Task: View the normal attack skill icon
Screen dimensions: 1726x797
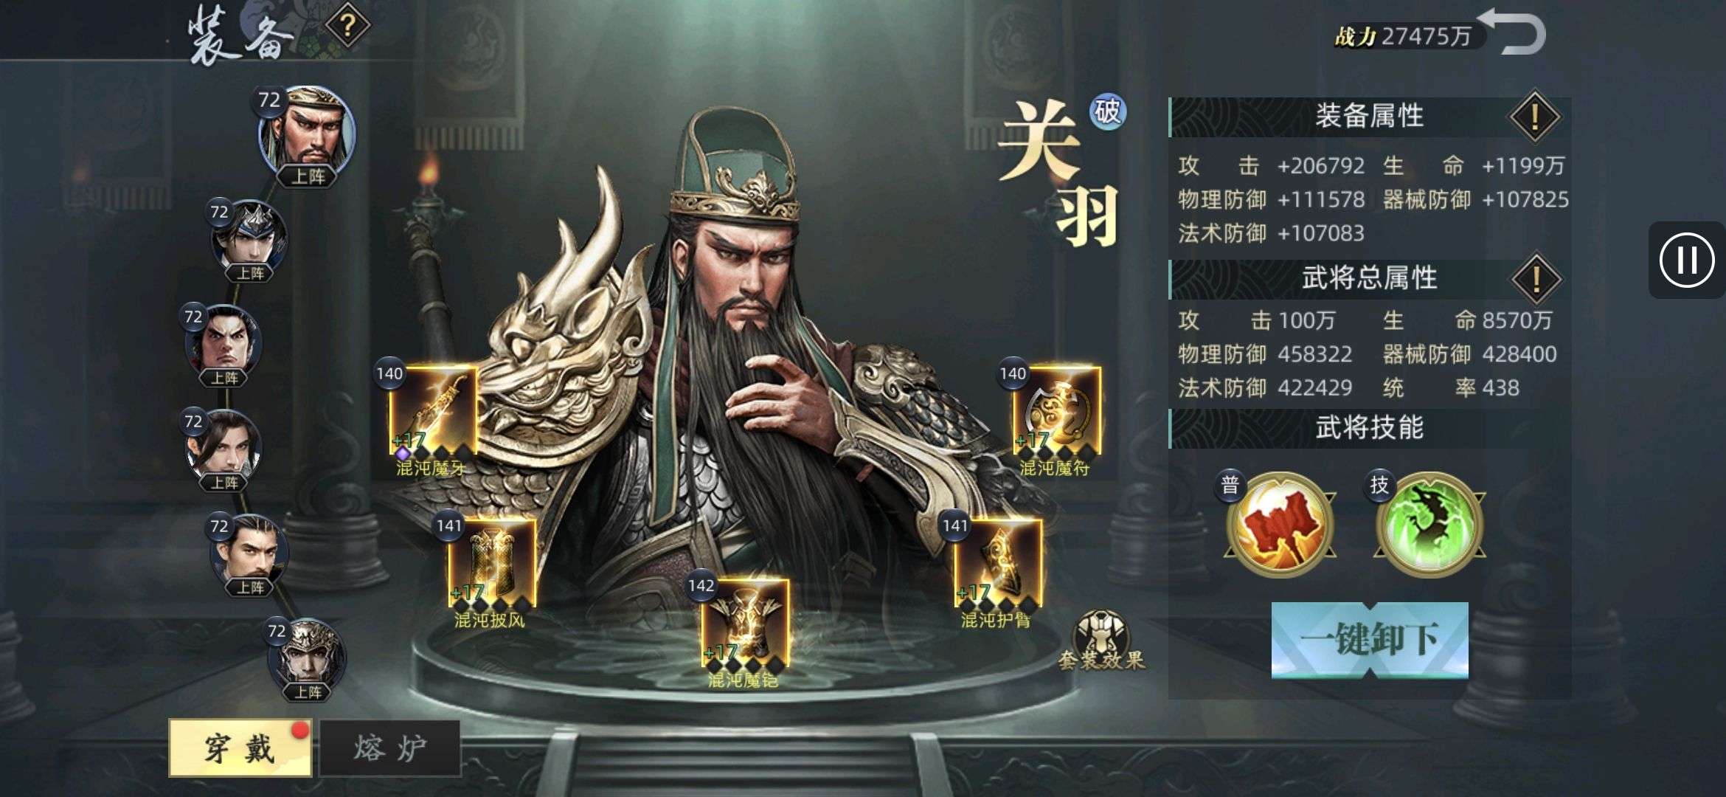Action: click(1280, 525)
